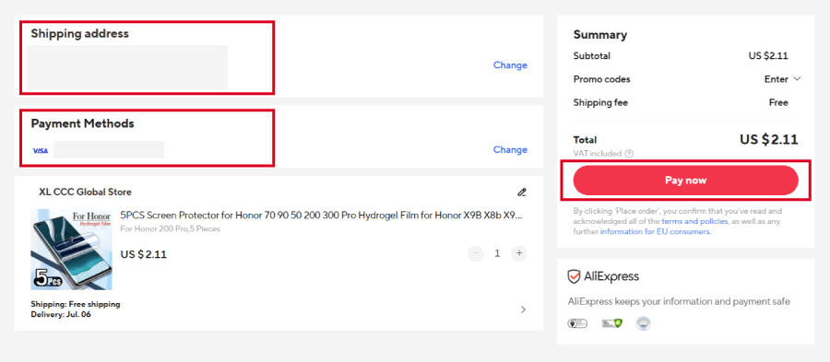The height and width of the screenshot is (362, 830).
Task: Click the AliExpress shield logo icon
Action: click(574, 277)
